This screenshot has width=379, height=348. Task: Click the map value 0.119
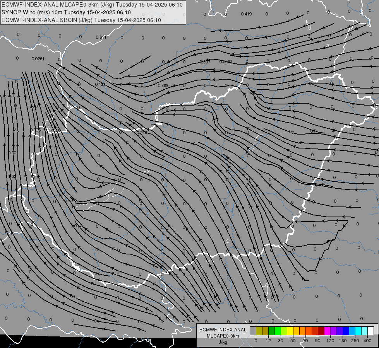[163, 109]
